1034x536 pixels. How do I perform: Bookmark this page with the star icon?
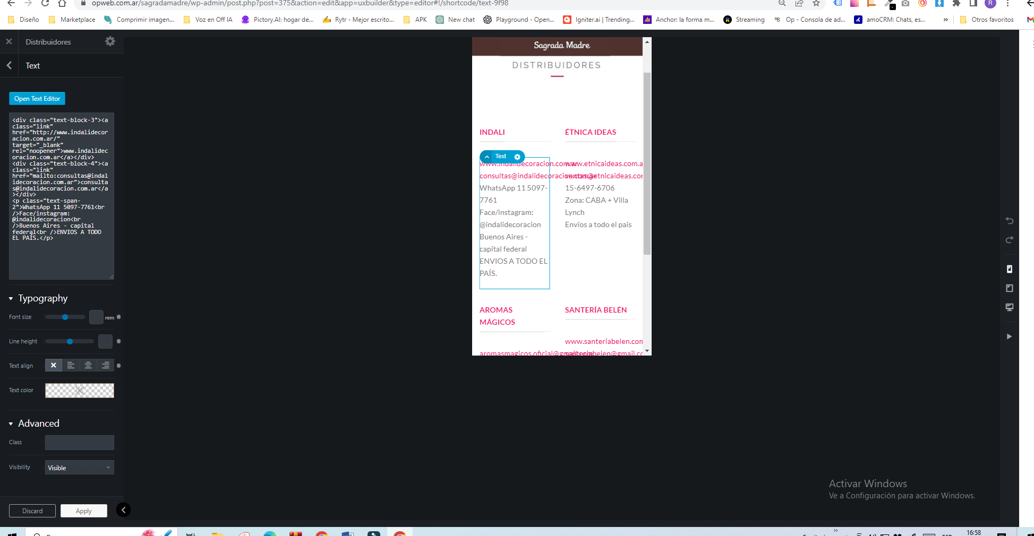point(816,3)
